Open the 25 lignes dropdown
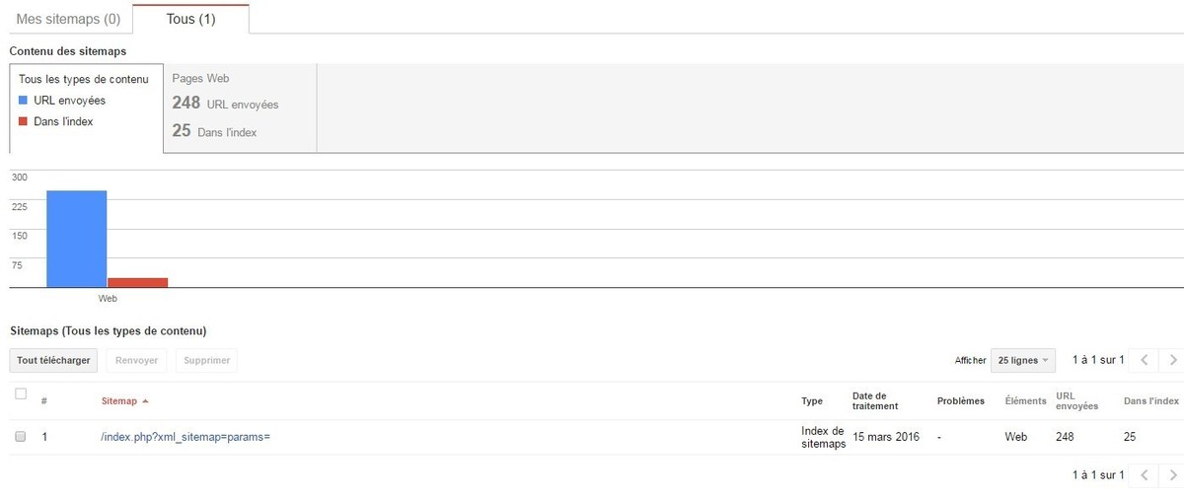 (x=1022, y=360)
